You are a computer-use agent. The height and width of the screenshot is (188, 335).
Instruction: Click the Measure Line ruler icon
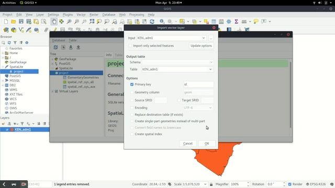(x=244, y=21)
